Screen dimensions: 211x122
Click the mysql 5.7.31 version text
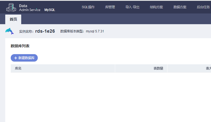95,31
